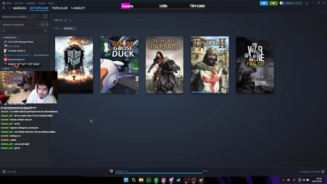The image size is (327, 184).
Task: Click the WailFy profile avatar
Action: (281, 3)
